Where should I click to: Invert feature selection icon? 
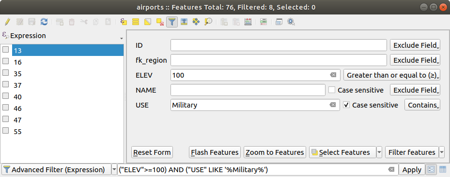click(148, 22)
